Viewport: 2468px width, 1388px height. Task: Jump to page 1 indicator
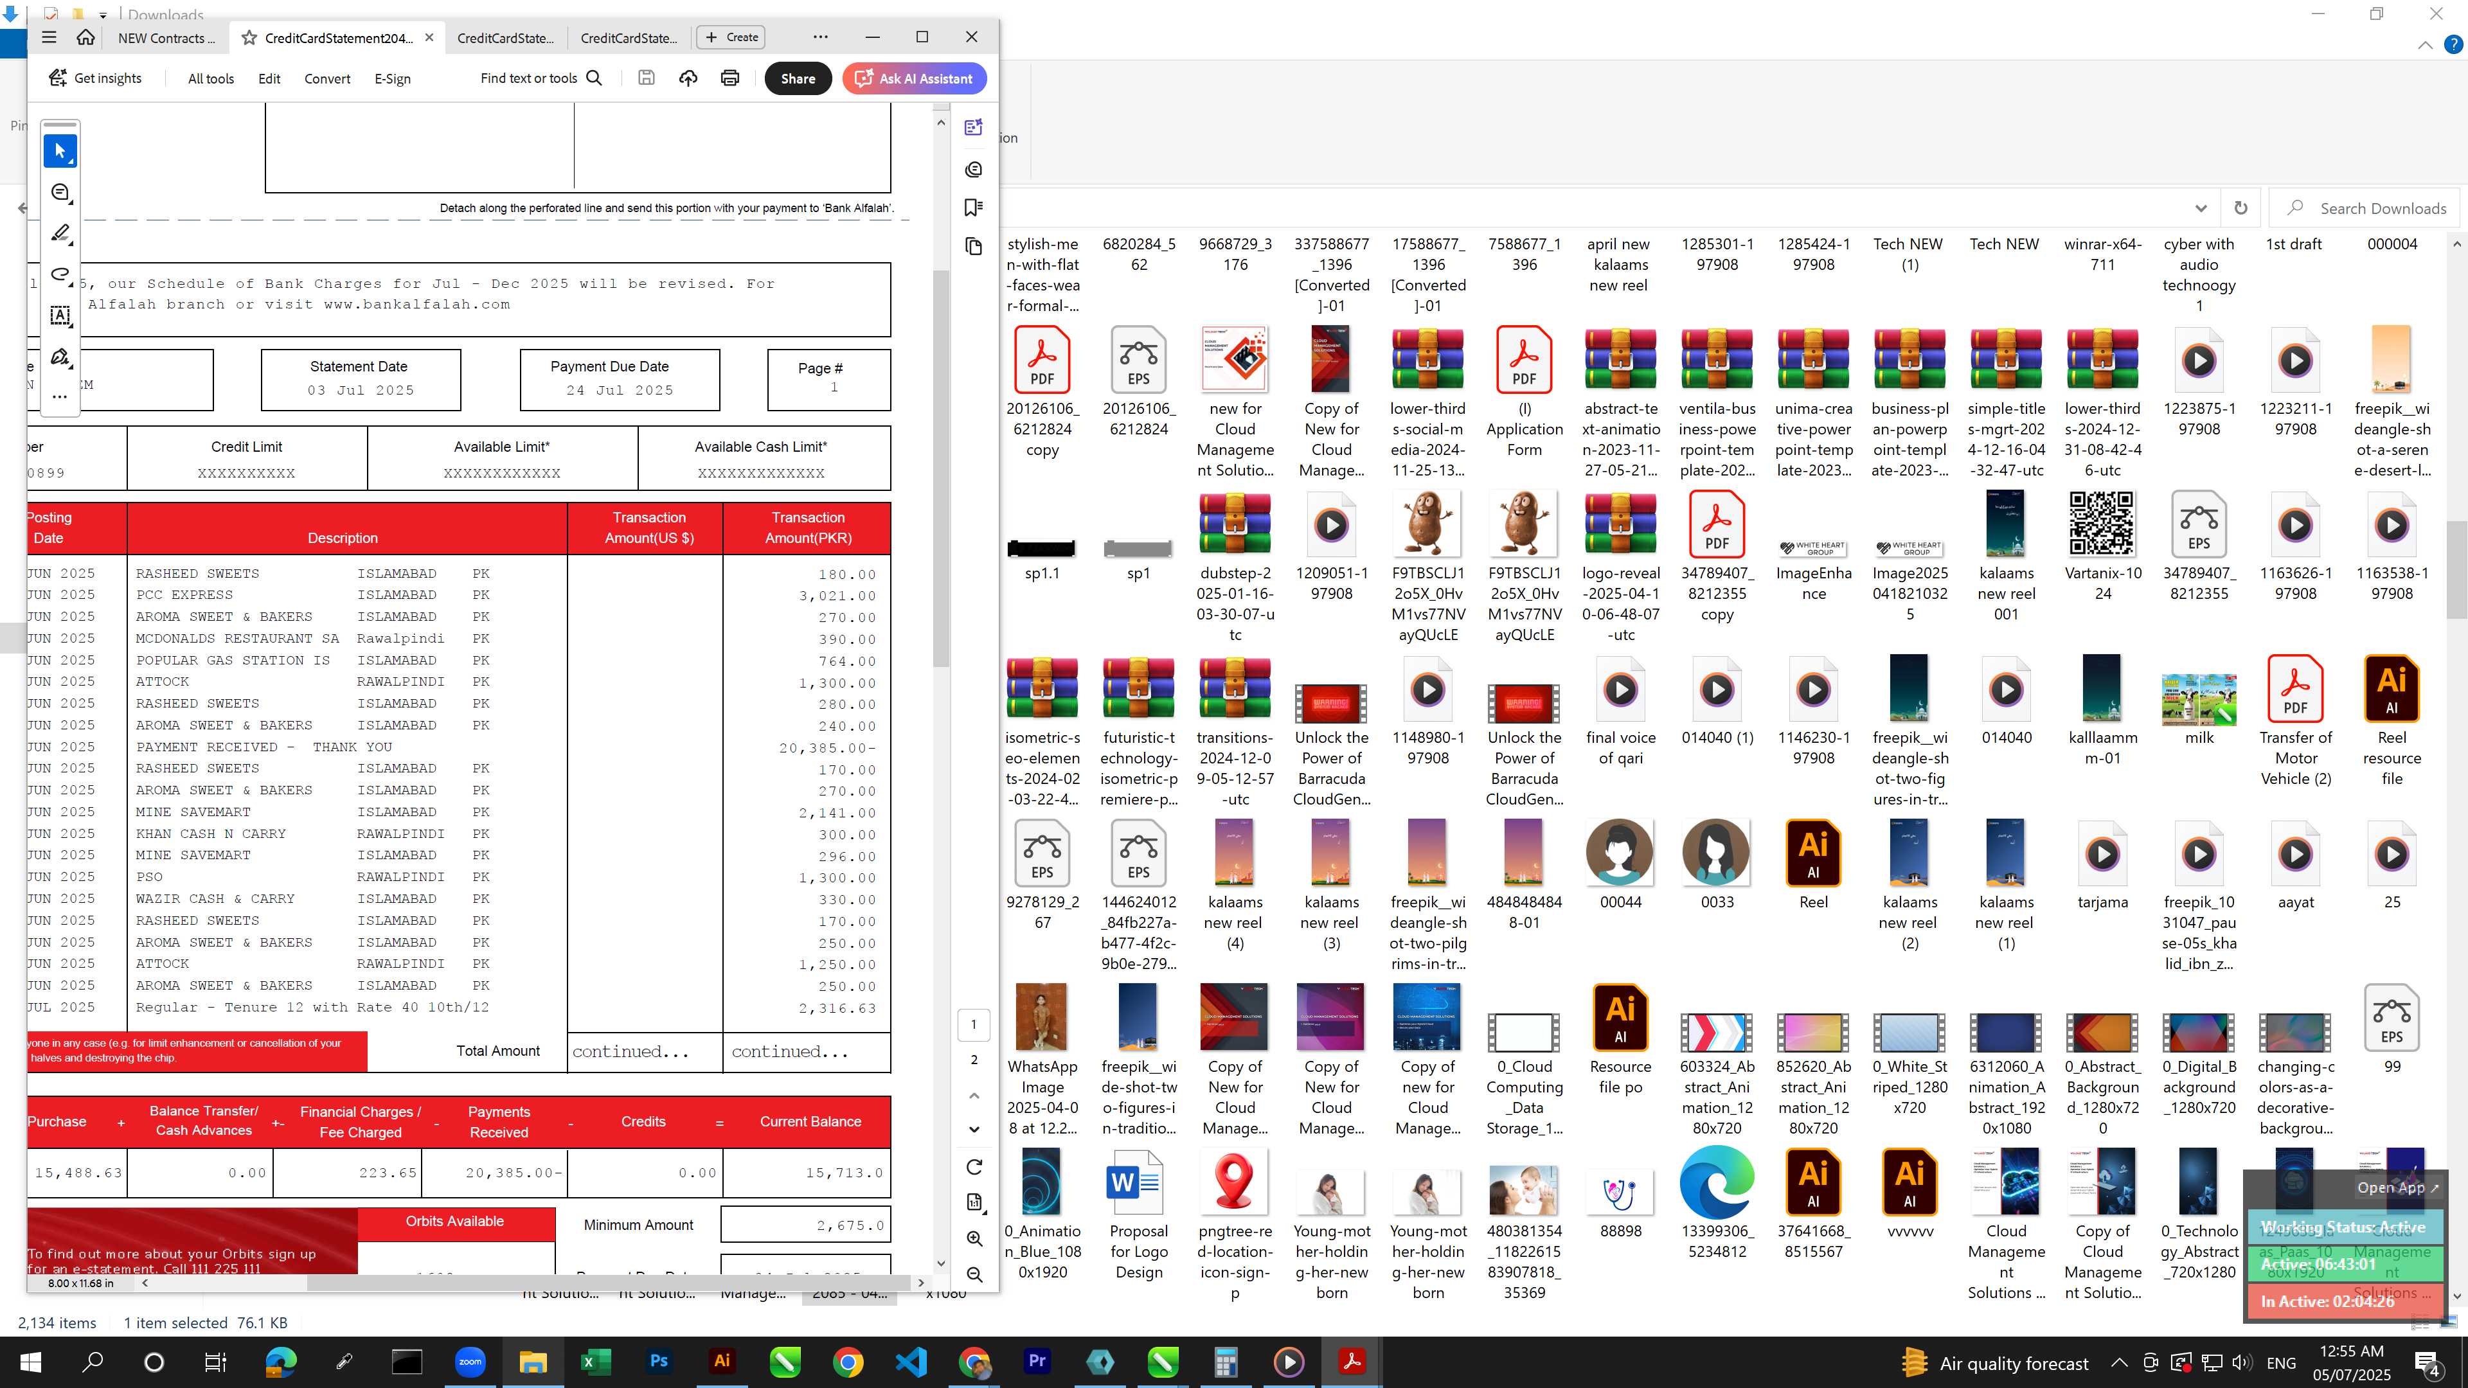pos(974,1025)
